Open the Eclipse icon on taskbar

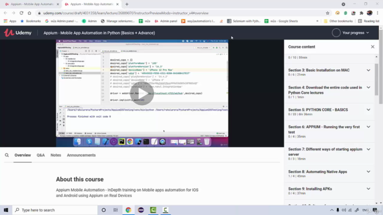[141, 210]
